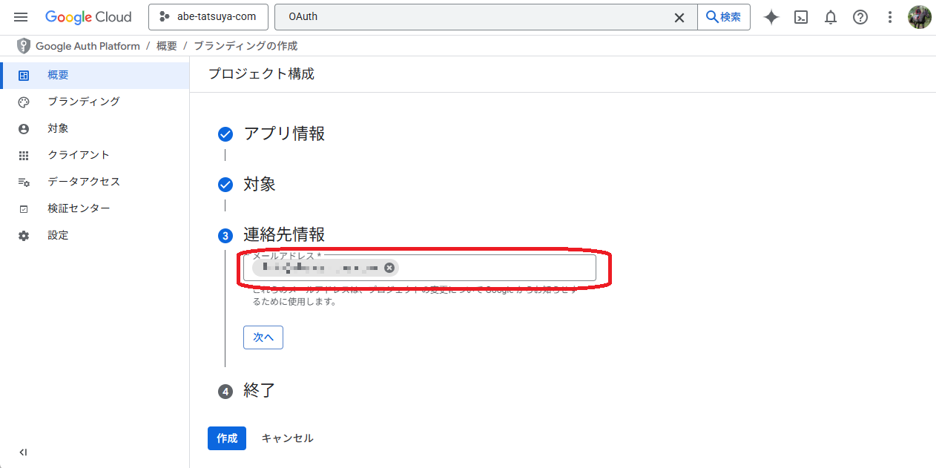Open the user profile avatar

pyautogui.click(x=919, y=17)
